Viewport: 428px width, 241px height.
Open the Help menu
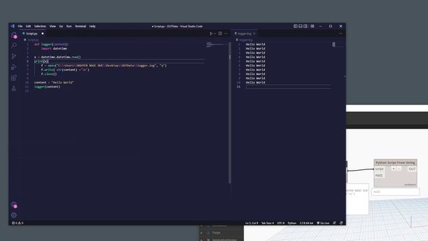coord(92,26)
